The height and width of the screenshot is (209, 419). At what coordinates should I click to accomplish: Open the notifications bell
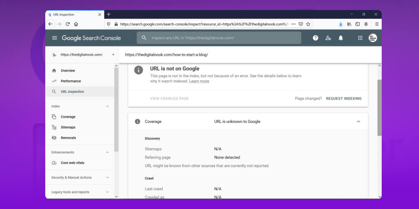(341, 38)
